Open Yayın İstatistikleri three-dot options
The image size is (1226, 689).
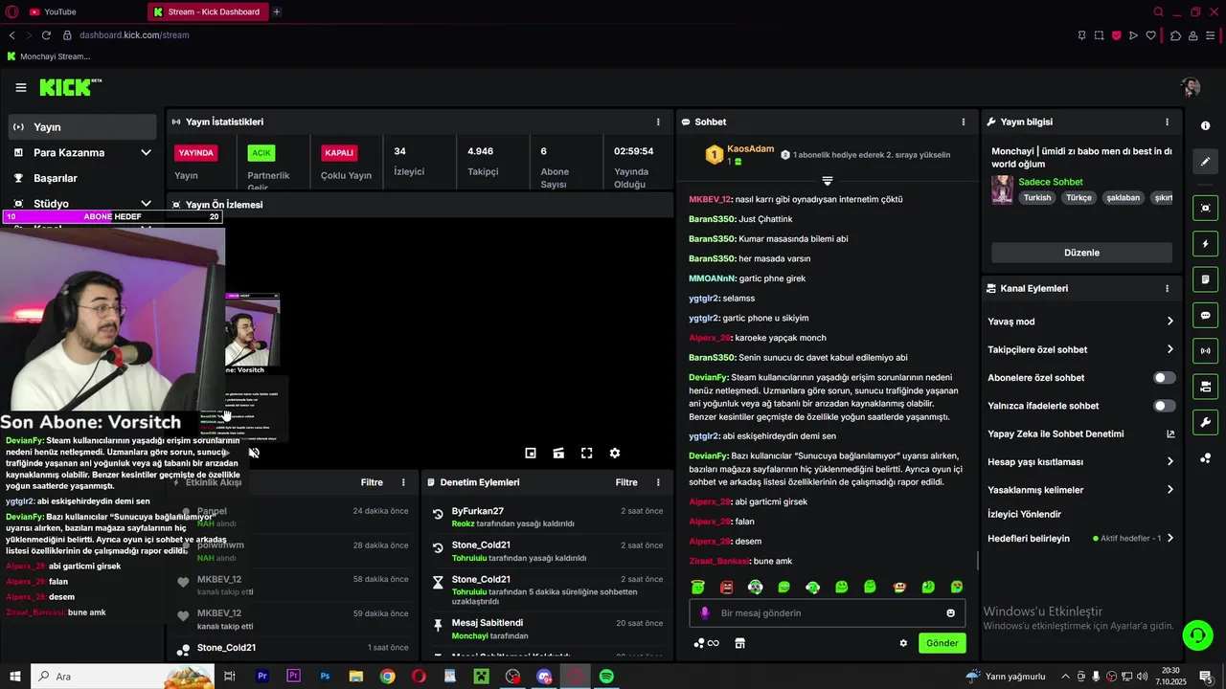658,122
